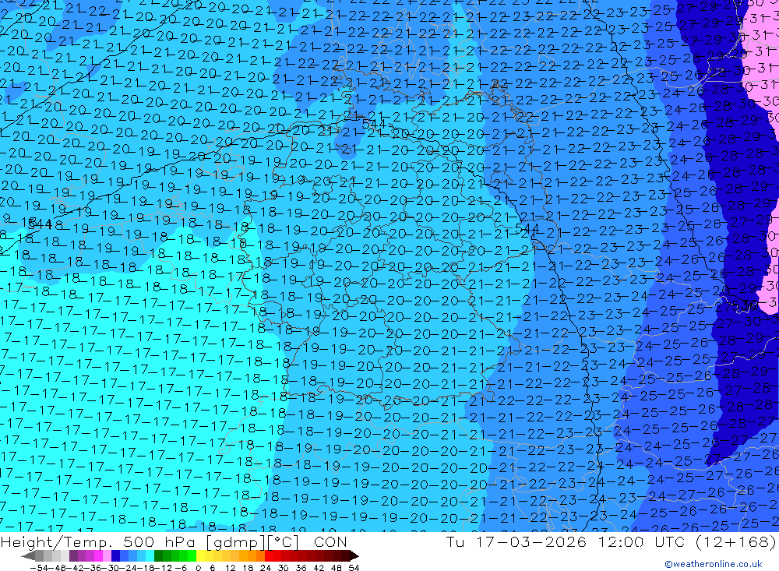The height and width of the screenshot is (571, 779).
Task: Click the legend value label '-18'
Action: 145,568
